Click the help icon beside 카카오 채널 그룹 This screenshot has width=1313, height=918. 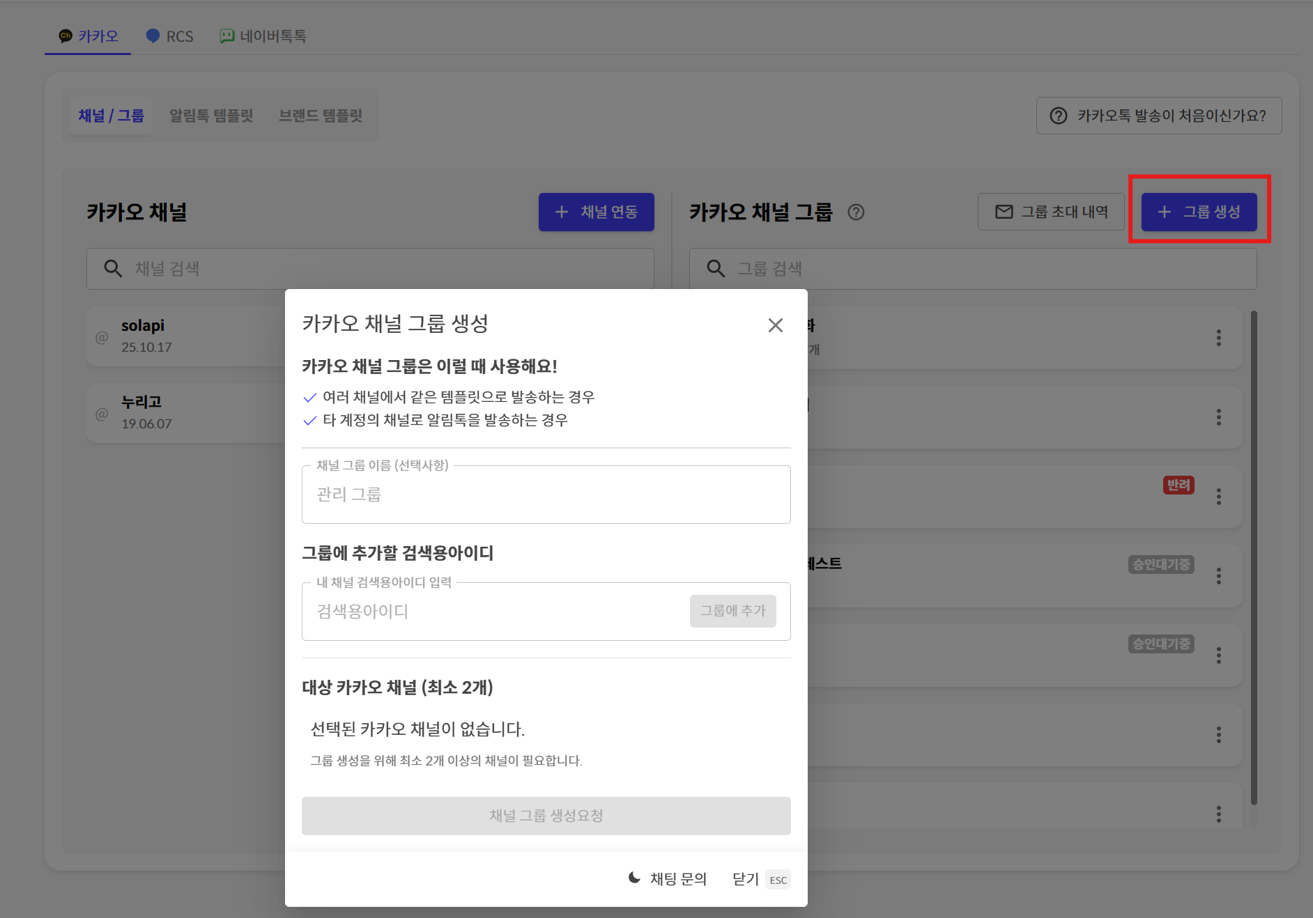856,212
